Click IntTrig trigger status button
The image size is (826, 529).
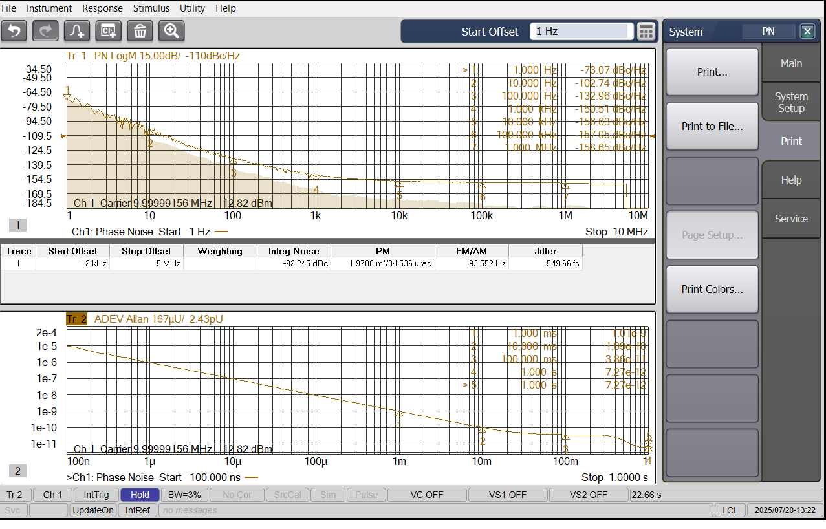[x=96, y=495]
